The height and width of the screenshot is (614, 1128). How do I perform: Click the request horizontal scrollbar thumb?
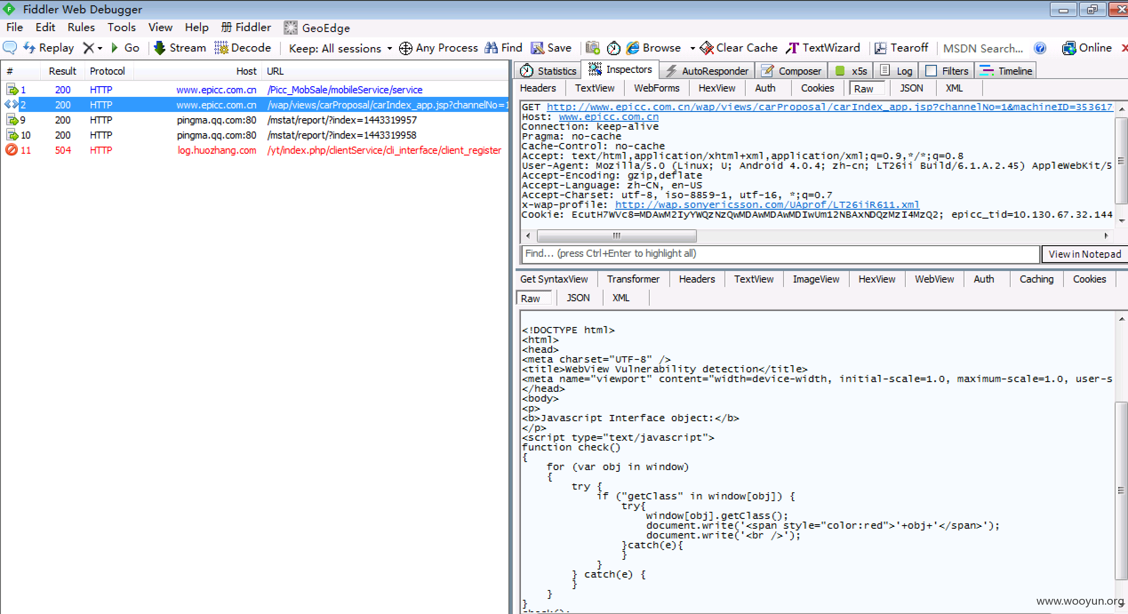click(616, 235)
